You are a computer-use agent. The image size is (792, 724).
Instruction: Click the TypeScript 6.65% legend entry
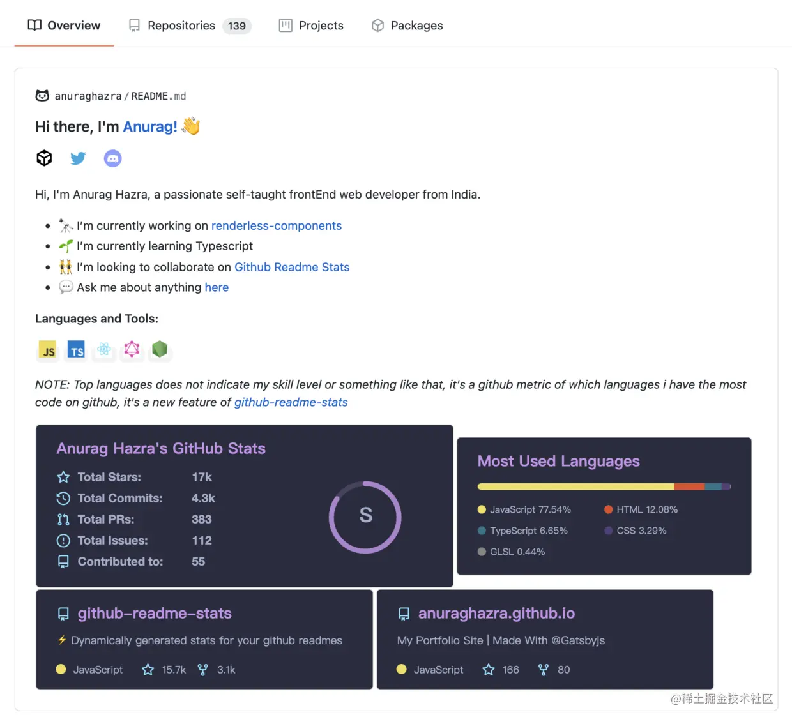coord(522,531)
